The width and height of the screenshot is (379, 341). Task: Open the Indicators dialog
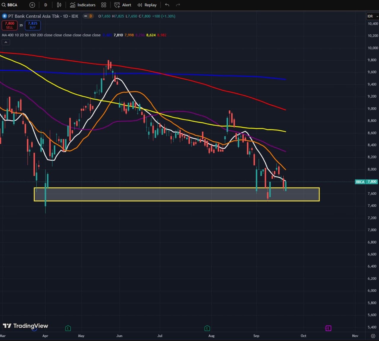tap(83, 5)
